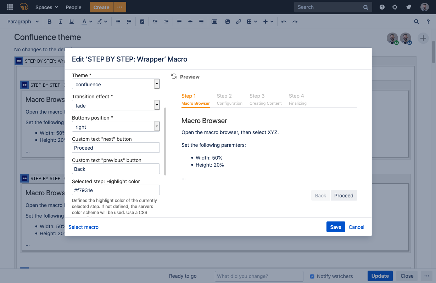This screenshot has height=283, width=436.
Task: Undo the last editor change
Action: [x=284, y=22]
